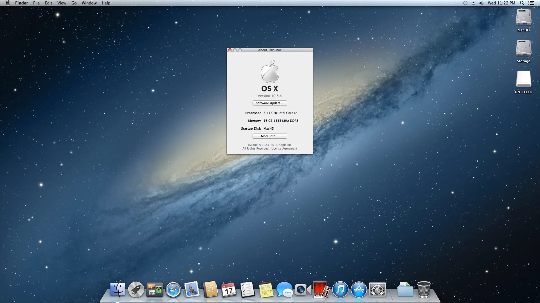Open the App Store dock icon
Image resolution: width=540 pixels, height=303 pixels.
[359, 290]
